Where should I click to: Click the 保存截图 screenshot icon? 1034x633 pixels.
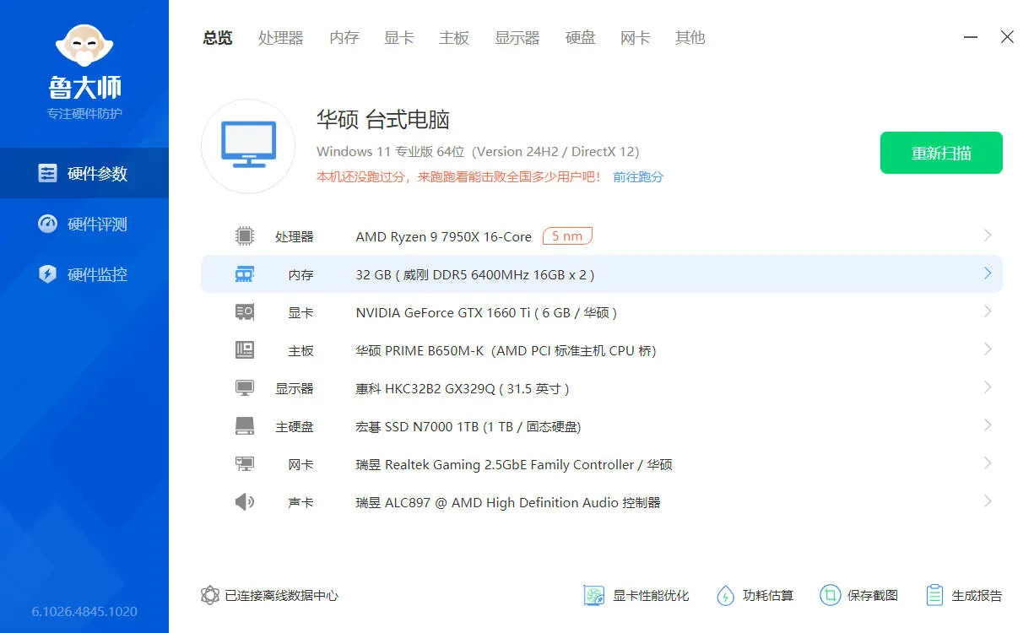coord(830,595)
